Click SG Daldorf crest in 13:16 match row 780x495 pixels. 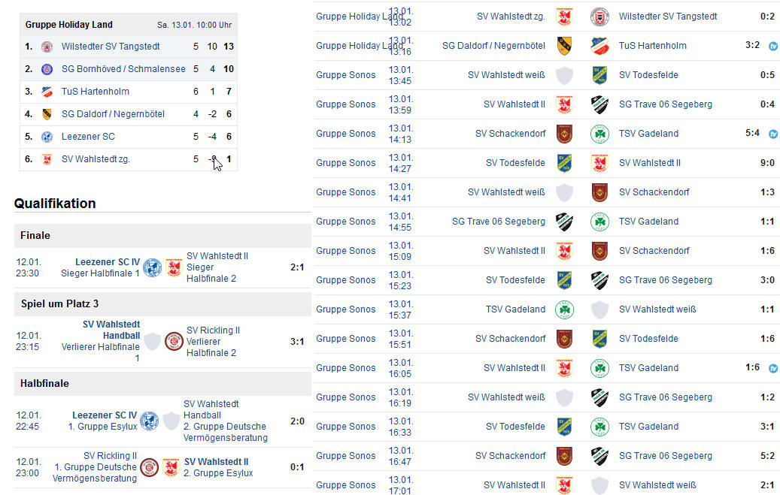(564, 46)
